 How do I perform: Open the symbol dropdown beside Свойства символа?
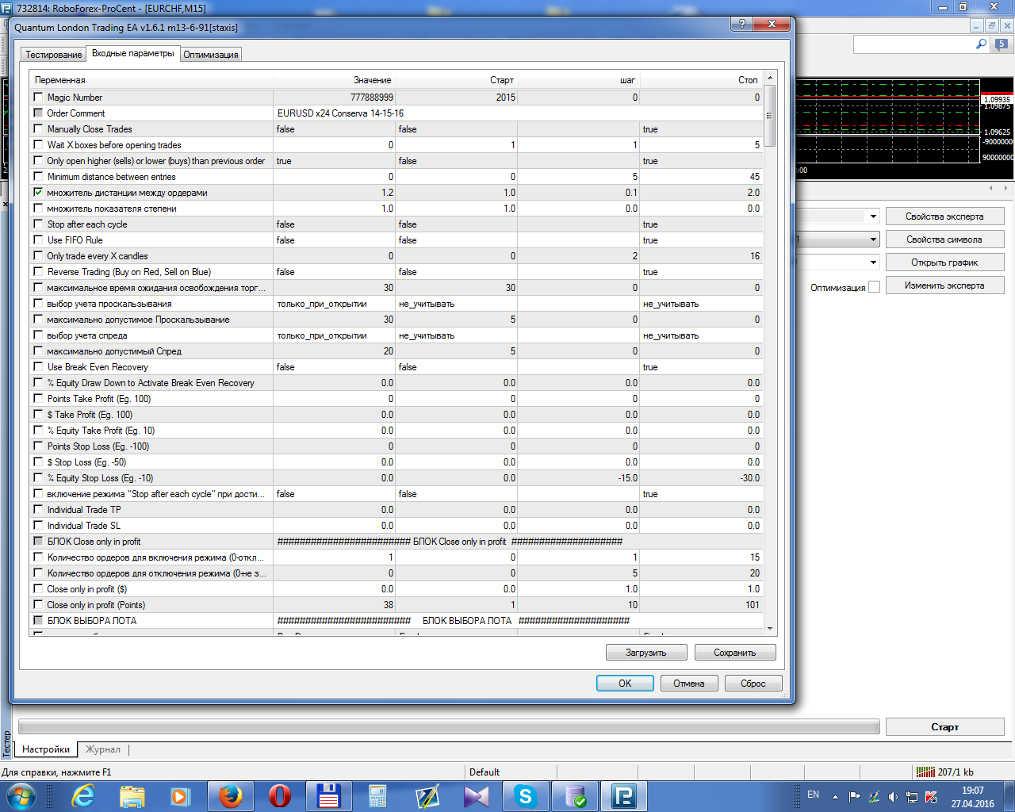click(873, 239)
